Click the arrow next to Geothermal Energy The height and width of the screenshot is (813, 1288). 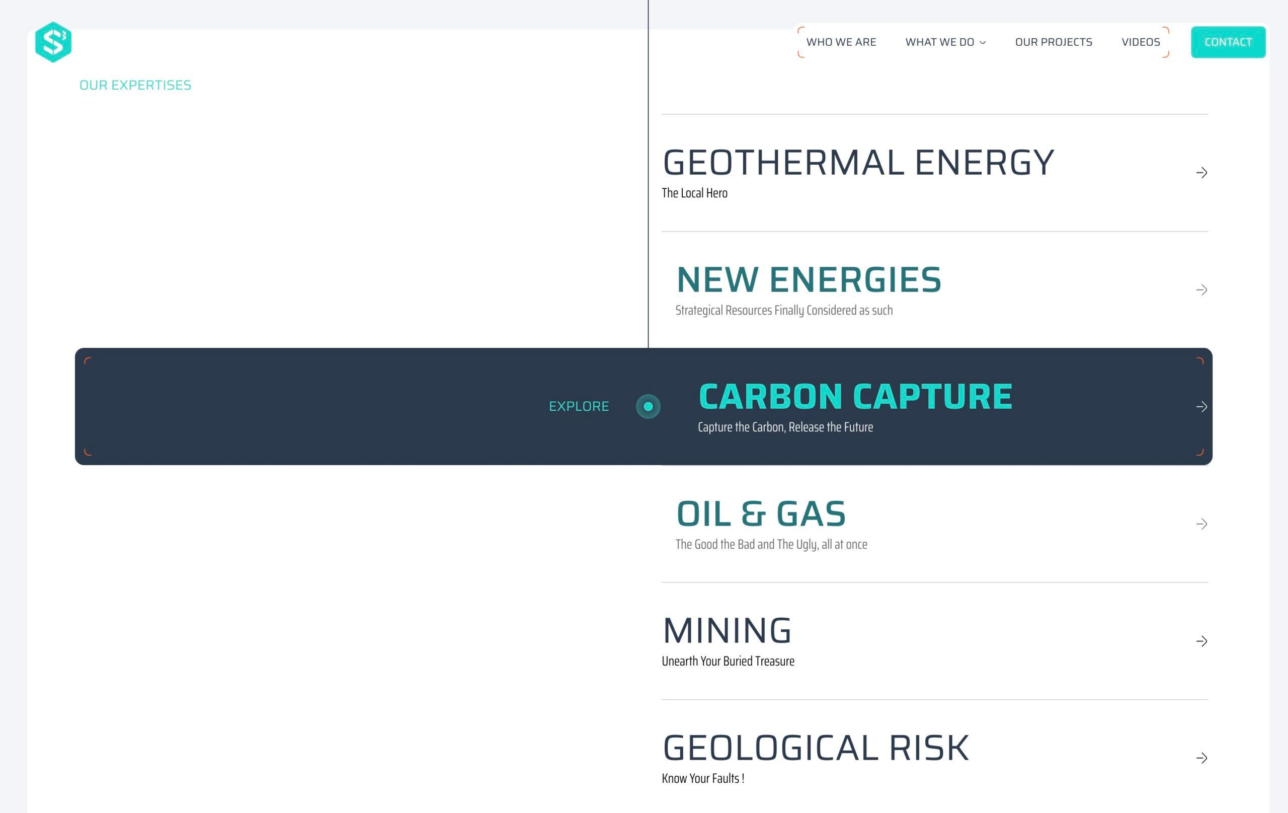(x=1201, y=172)
